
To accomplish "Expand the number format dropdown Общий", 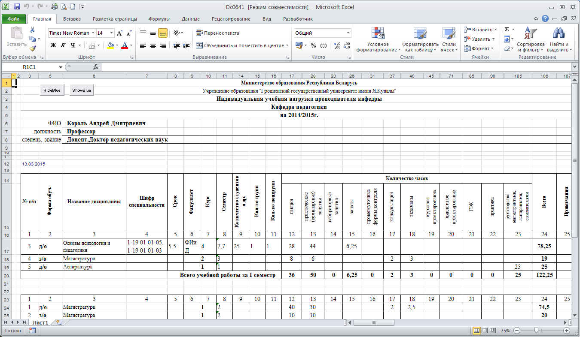I will [x=348, y=33].
